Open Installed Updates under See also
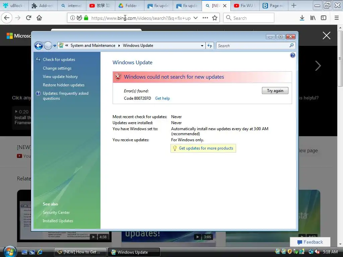Image resolution: width=343 pixels, height=257 pixels. pos(58,221)
